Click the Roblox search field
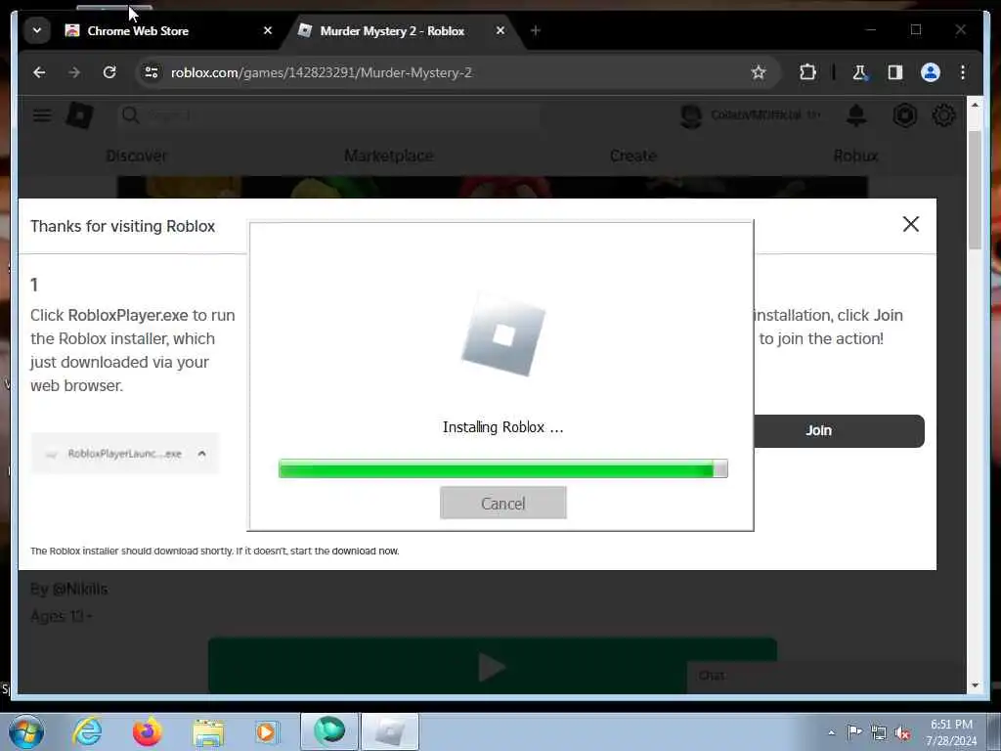 point(328,115)
